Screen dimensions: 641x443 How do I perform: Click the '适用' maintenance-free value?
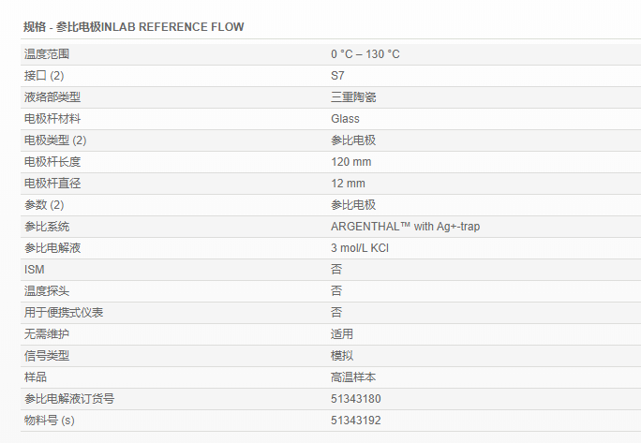click(x=342, y=334)
